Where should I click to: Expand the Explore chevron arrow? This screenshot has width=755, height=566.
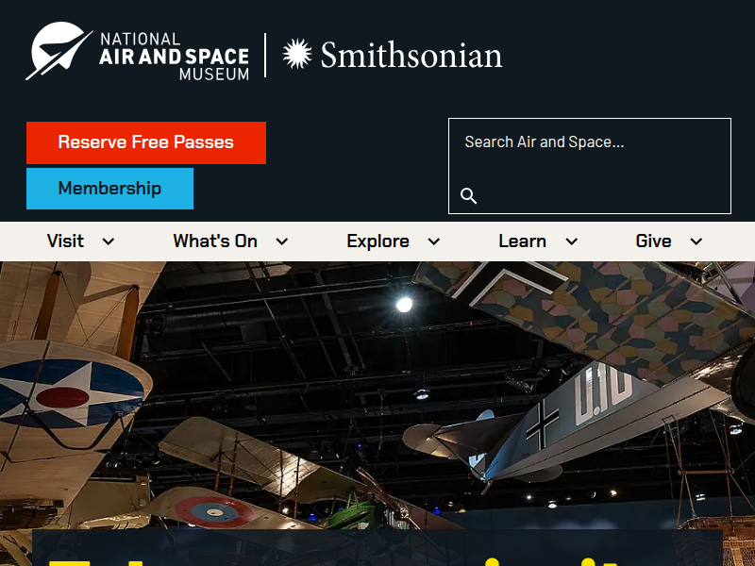pyautogui.click(x=434, y=241)
